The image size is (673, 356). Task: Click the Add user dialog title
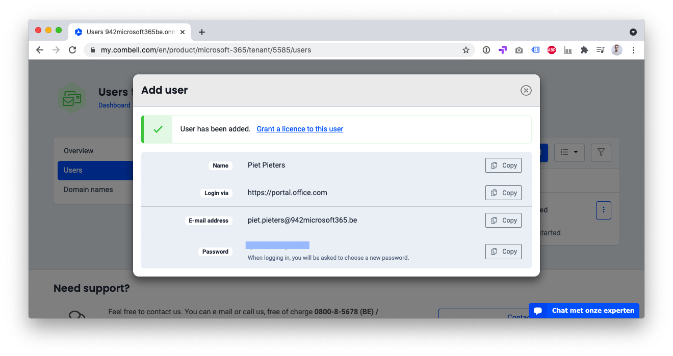click(165, 90)
